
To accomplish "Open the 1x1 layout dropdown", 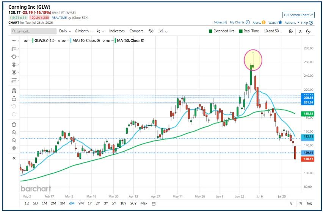I will (x=163, y=31).
